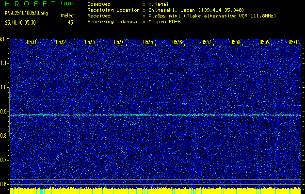Image resolution: width=305 pixels, height=194 pixels.
Task: Click the bright carrier line near 0.9 kHz
Action: point(155,115)
